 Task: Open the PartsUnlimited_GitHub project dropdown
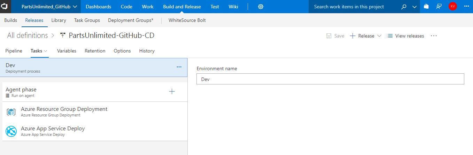(x=49, y=7)
